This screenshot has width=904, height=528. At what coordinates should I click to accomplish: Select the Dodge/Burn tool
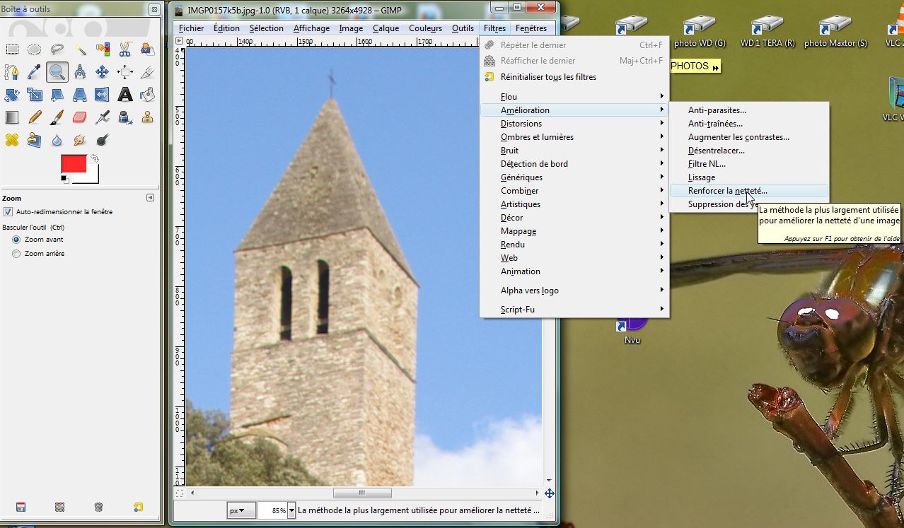pyautogui.click(x=103, y=139)
